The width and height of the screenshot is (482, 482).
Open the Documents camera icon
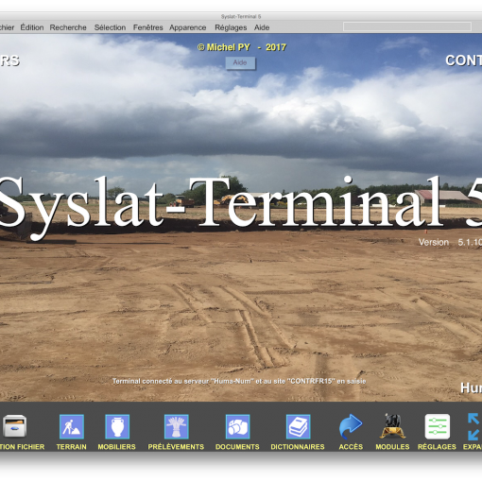237,426
